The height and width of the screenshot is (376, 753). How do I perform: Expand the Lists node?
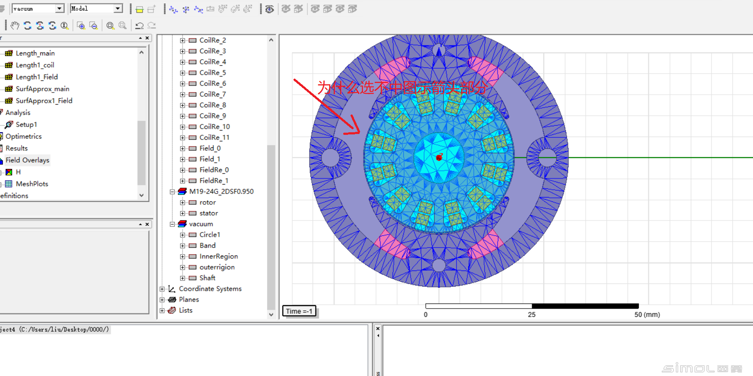click(x=162, y=310)
